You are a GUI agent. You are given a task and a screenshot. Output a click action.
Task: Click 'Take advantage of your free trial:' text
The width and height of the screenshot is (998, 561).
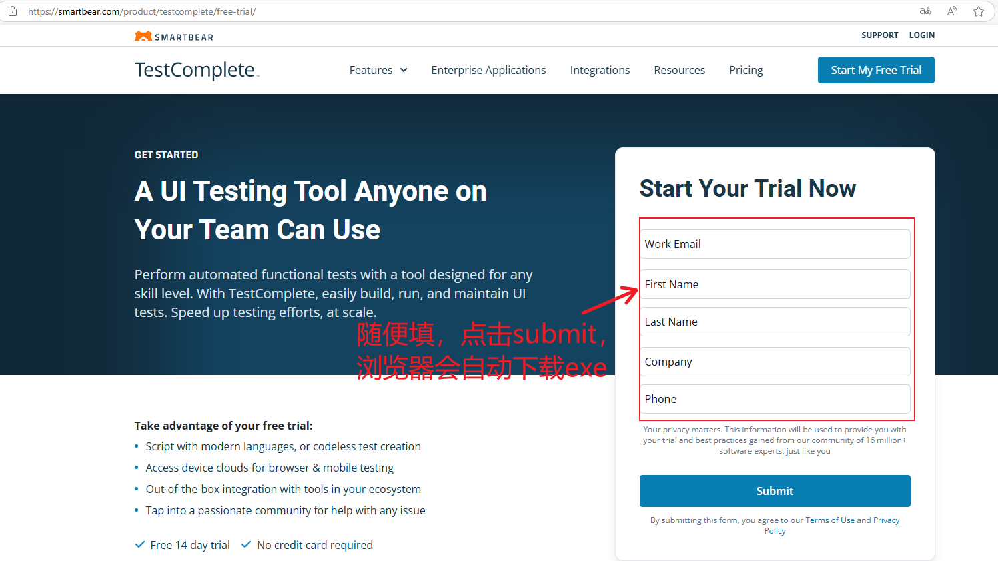[223, 426]
